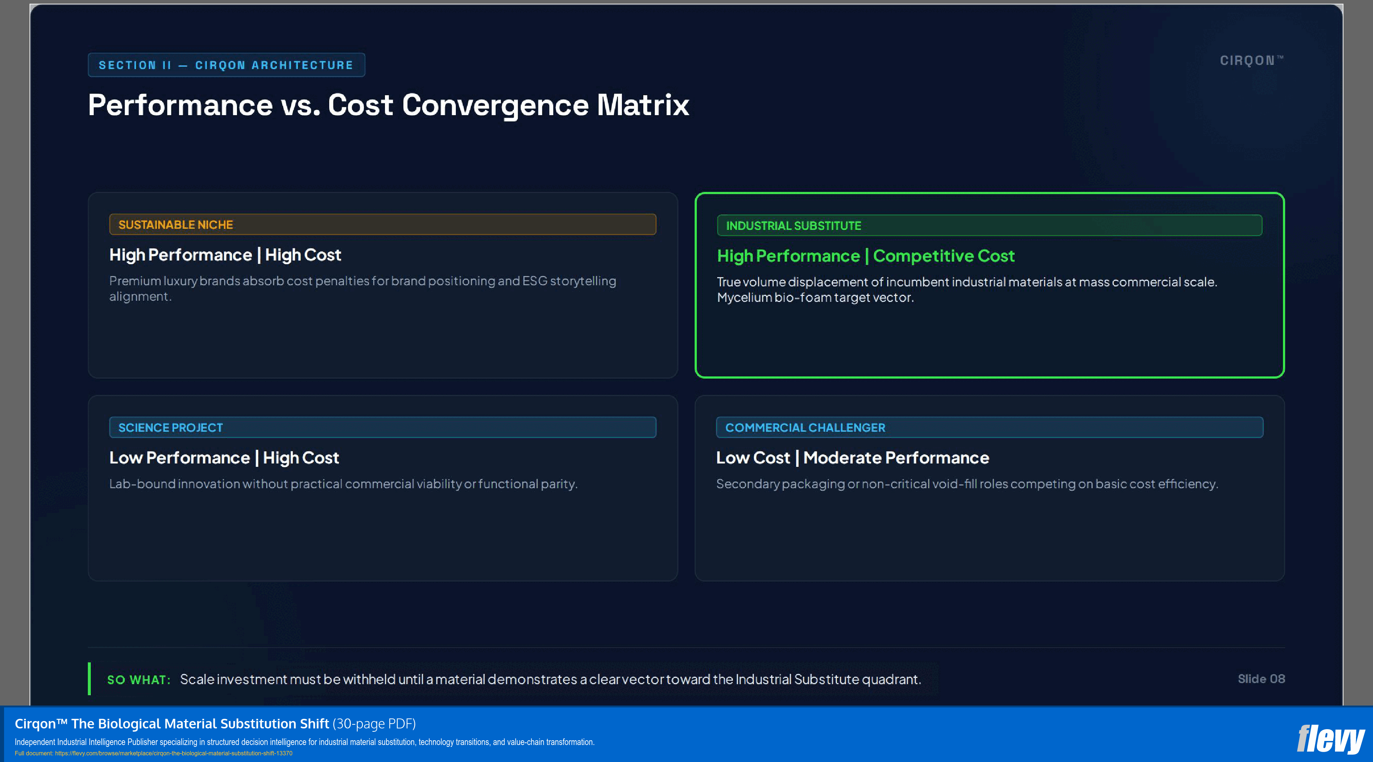Screen dimensions: 1373x762
Task: Click the secondary packaging description text
Action: tap(967, 484)
